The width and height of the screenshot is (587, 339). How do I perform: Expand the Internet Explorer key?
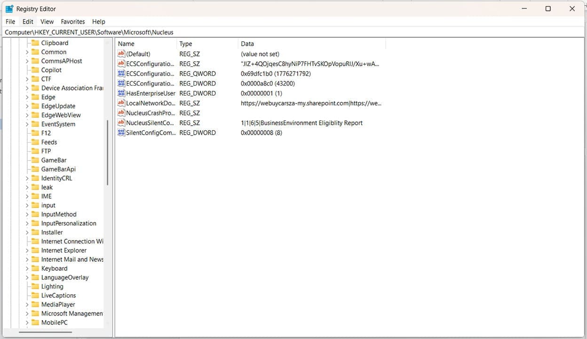(x=28, y=250)
